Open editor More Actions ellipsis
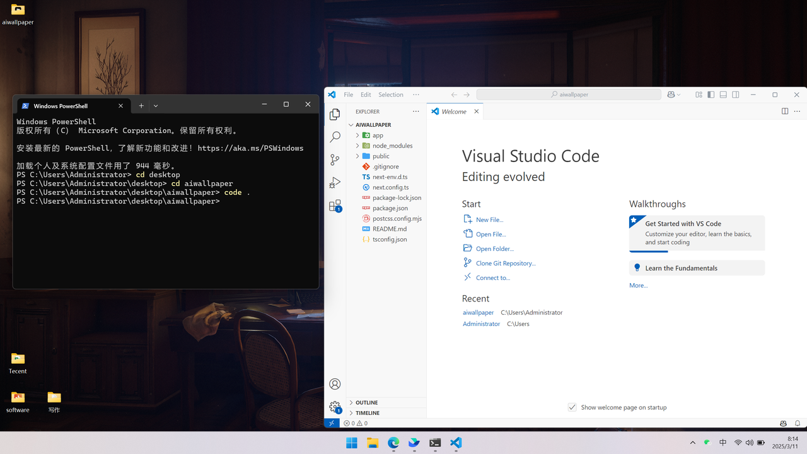This screenshot has height=454, width=807. click(798, 111)
